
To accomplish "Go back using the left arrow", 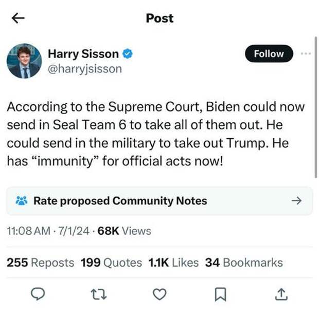I will click(x=18, y=18).
